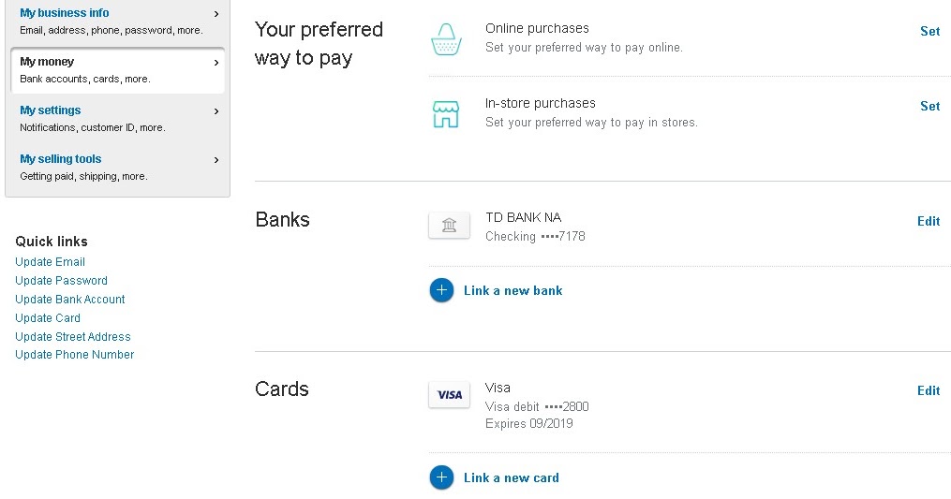The image size is (951, 499).
Task: Click the TD Bank building icon
Action: pyautogui.click(x=449, y=226)
